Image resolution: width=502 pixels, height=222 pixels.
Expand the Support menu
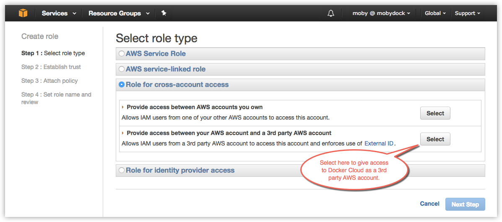pyautogui.click(x=467, y=13)
